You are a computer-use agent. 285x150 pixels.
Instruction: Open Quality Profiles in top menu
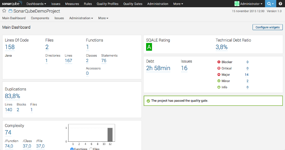107,4
